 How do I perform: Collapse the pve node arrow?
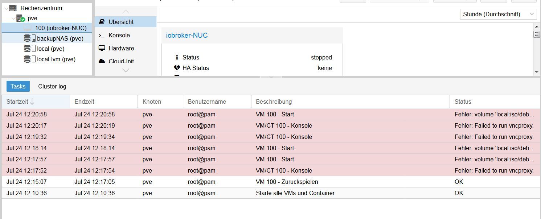[x=13, y=18]
